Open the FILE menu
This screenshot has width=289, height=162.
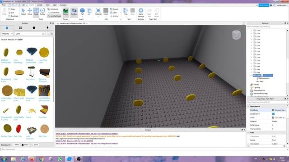click(4, 5)
